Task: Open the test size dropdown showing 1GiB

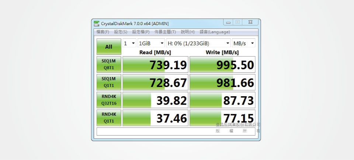Action: click(151, 43)
